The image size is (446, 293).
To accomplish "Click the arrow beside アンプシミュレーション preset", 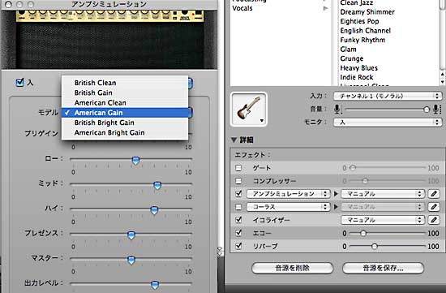I will point(336,194).
